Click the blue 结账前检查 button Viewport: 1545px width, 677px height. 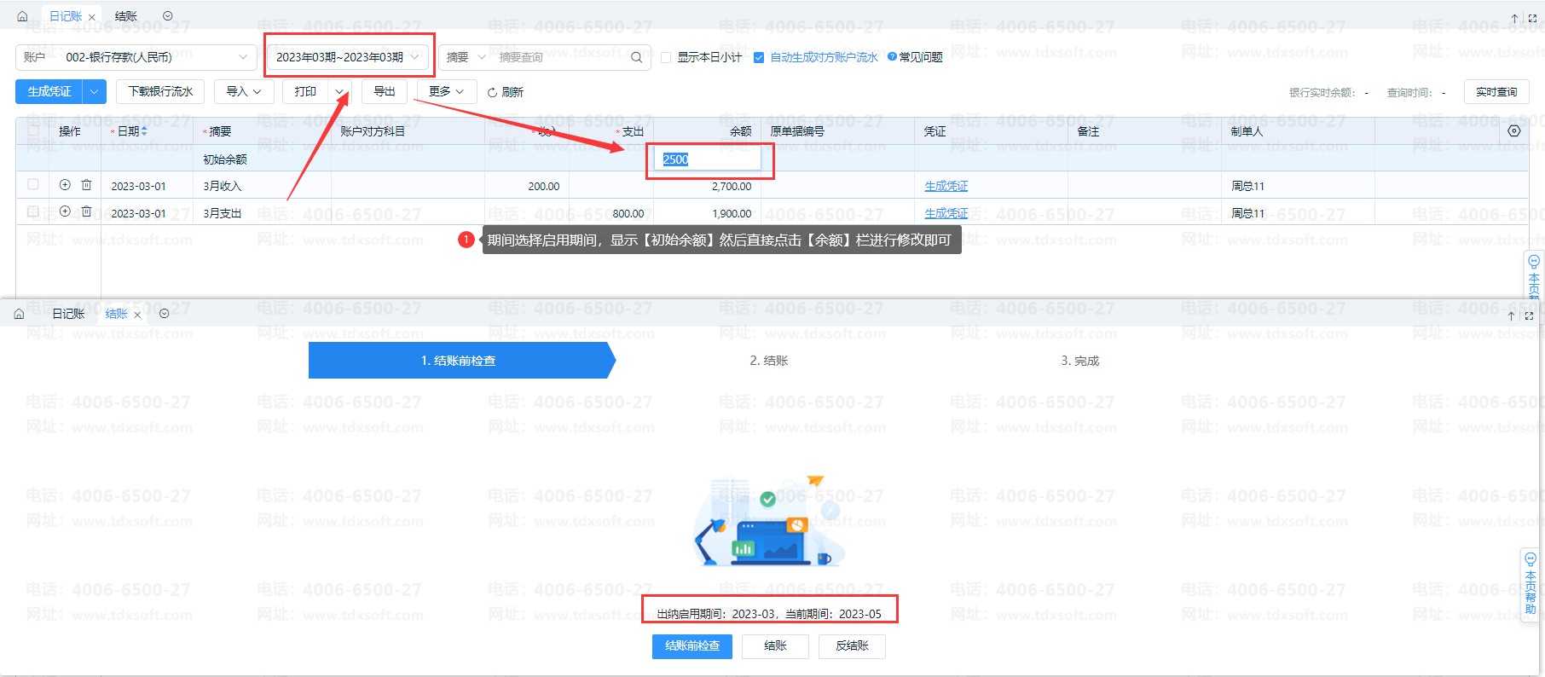(691, 646)
